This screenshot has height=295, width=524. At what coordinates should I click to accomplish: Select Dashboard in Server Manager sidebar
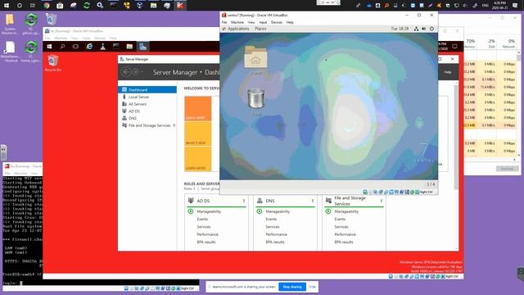(x=147, y=89)
